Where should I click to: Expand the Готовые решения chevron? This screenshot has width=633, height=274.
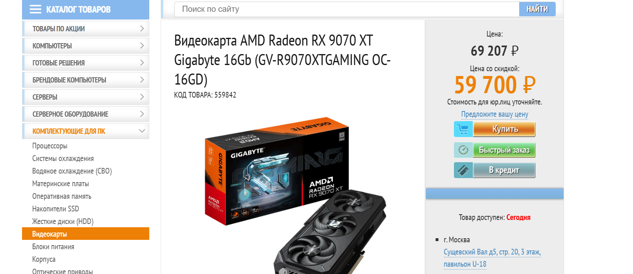pos(142,63)
